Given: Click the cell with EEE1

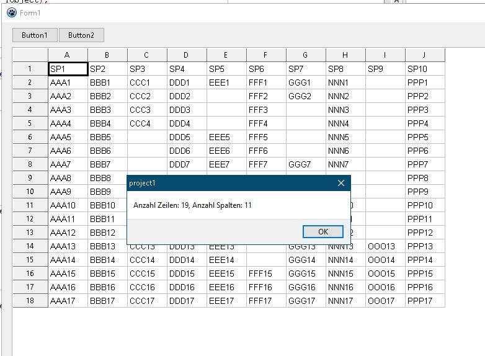Looking at the screenshot, I should pos(226,82).
